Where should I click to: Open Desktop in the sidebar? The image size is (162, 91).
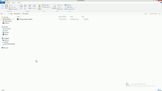7,23
